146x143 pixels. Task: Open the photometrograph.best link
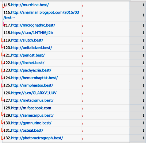(x=37, y=138)
